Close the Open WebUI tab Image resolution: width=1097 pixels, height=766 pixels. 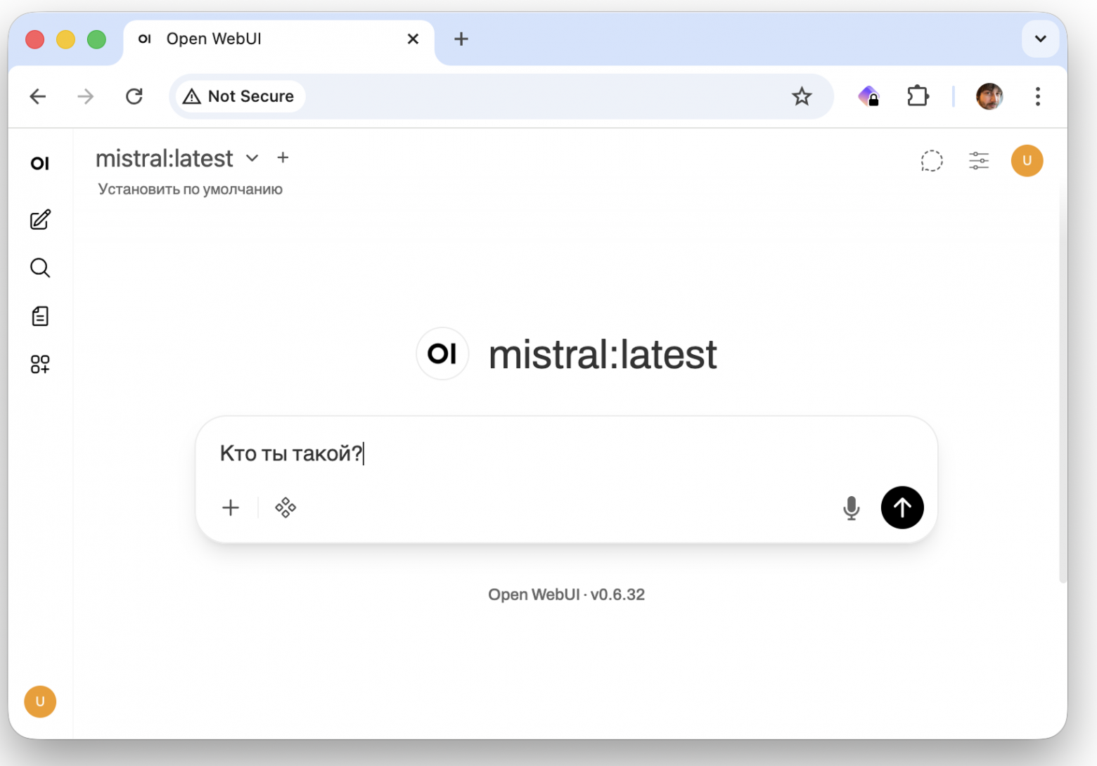(413, 39)
